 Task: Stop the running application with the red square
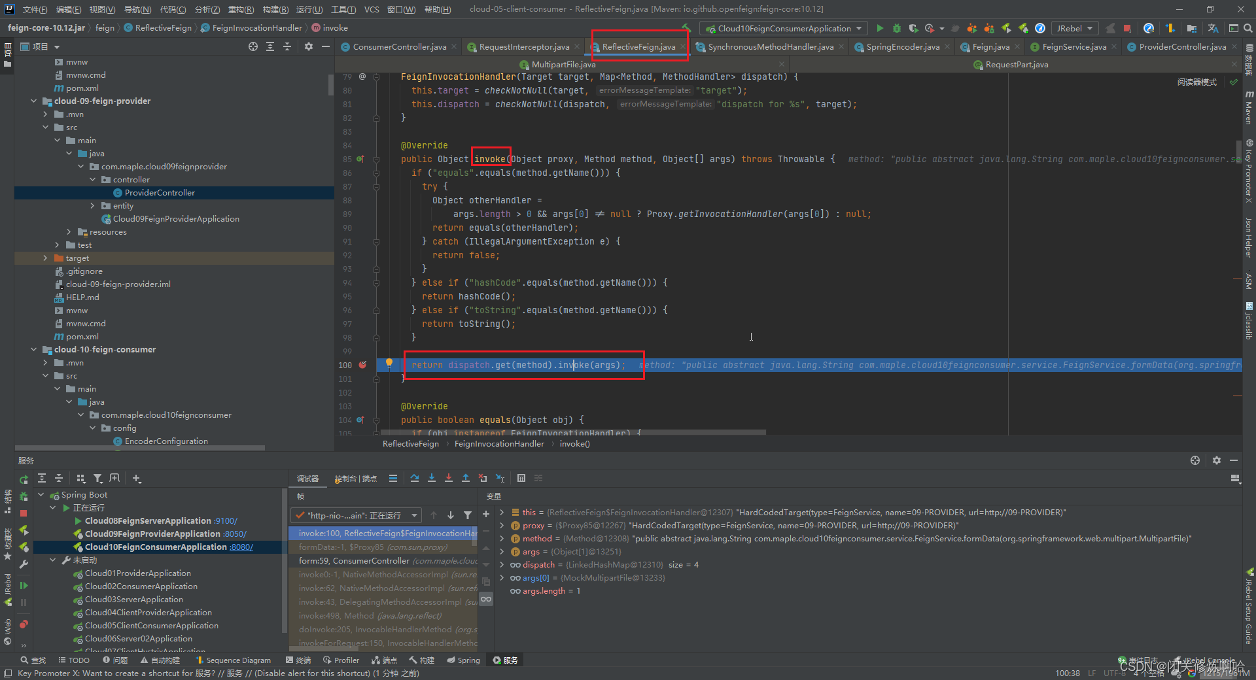point(1127,28)
